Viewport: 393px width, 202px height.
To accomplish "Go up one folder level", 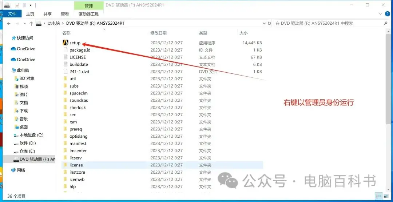I will 31,23.
